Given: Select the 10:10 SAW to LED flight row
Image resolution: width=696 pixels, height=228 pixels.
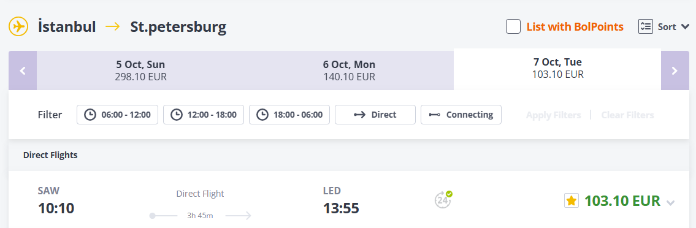Looking at the screenshot, I should click(349, 200).
